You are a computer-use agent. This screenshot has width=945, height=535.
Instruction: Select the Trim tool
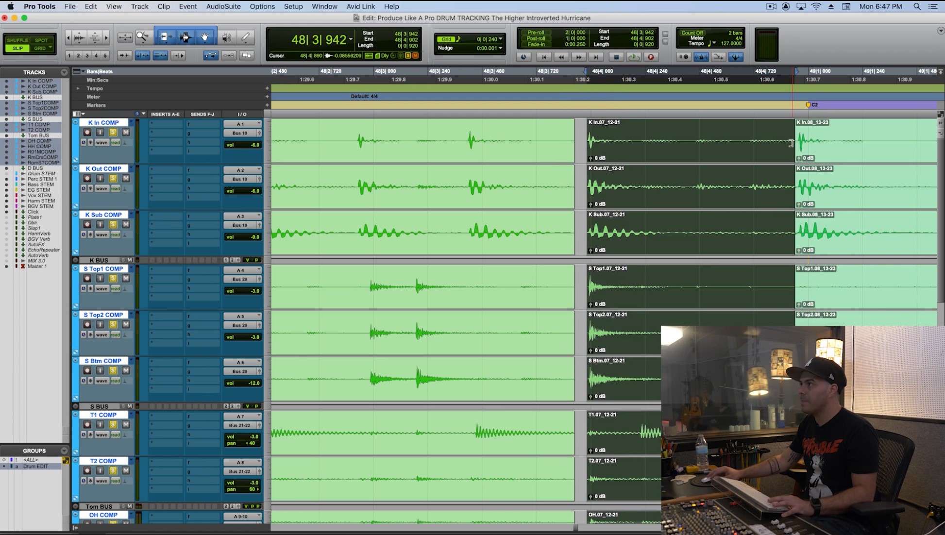point(165,37)
